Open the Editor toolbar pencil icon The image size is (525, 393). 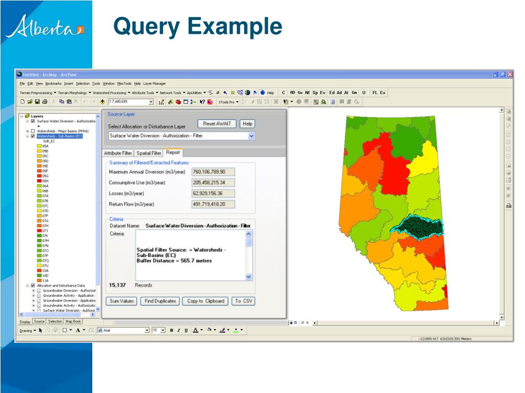161,102
